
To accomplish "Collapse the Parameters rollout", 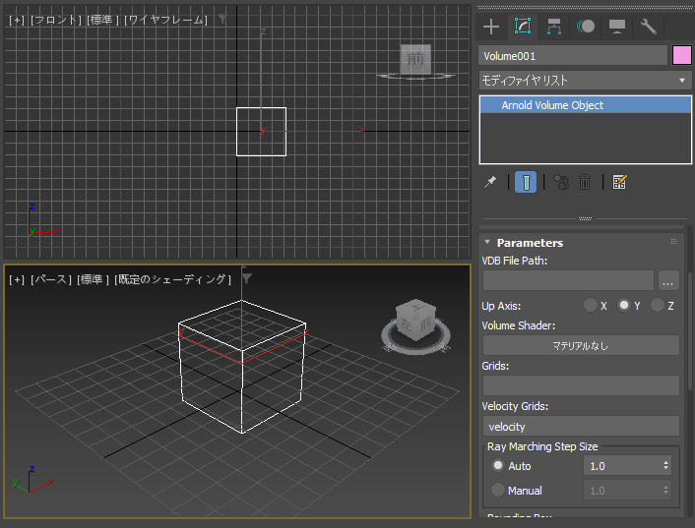I will click(530, 243).
